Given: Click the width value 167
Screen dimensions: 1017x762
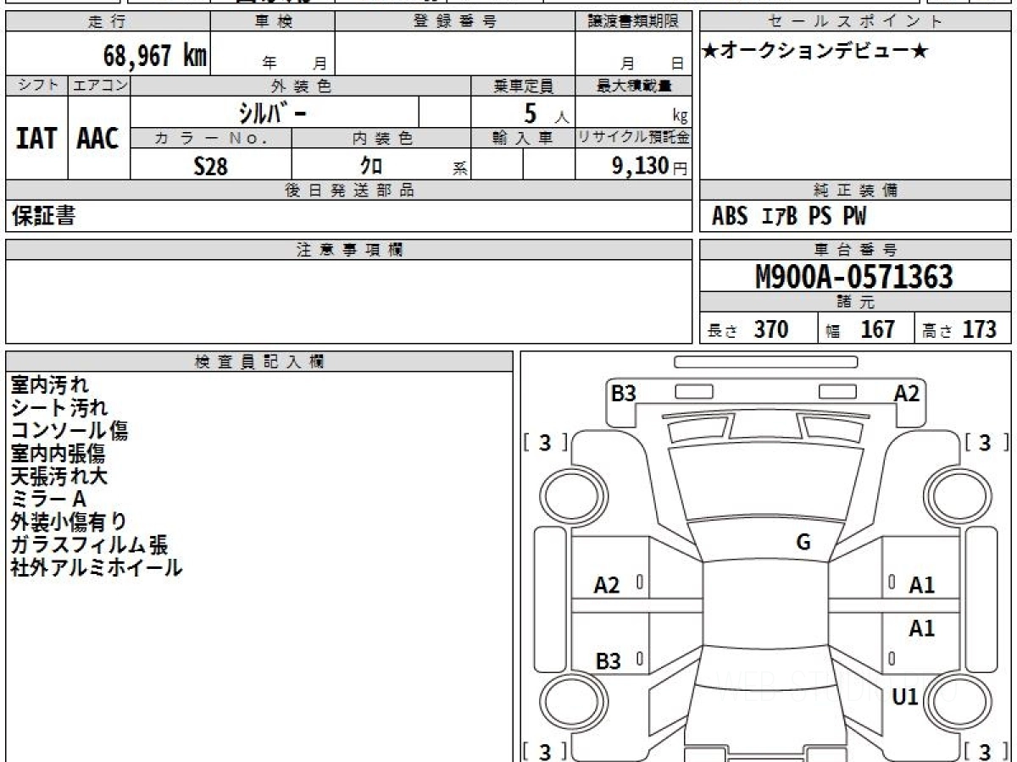Looking at the screenshot, I should (877, 329).
